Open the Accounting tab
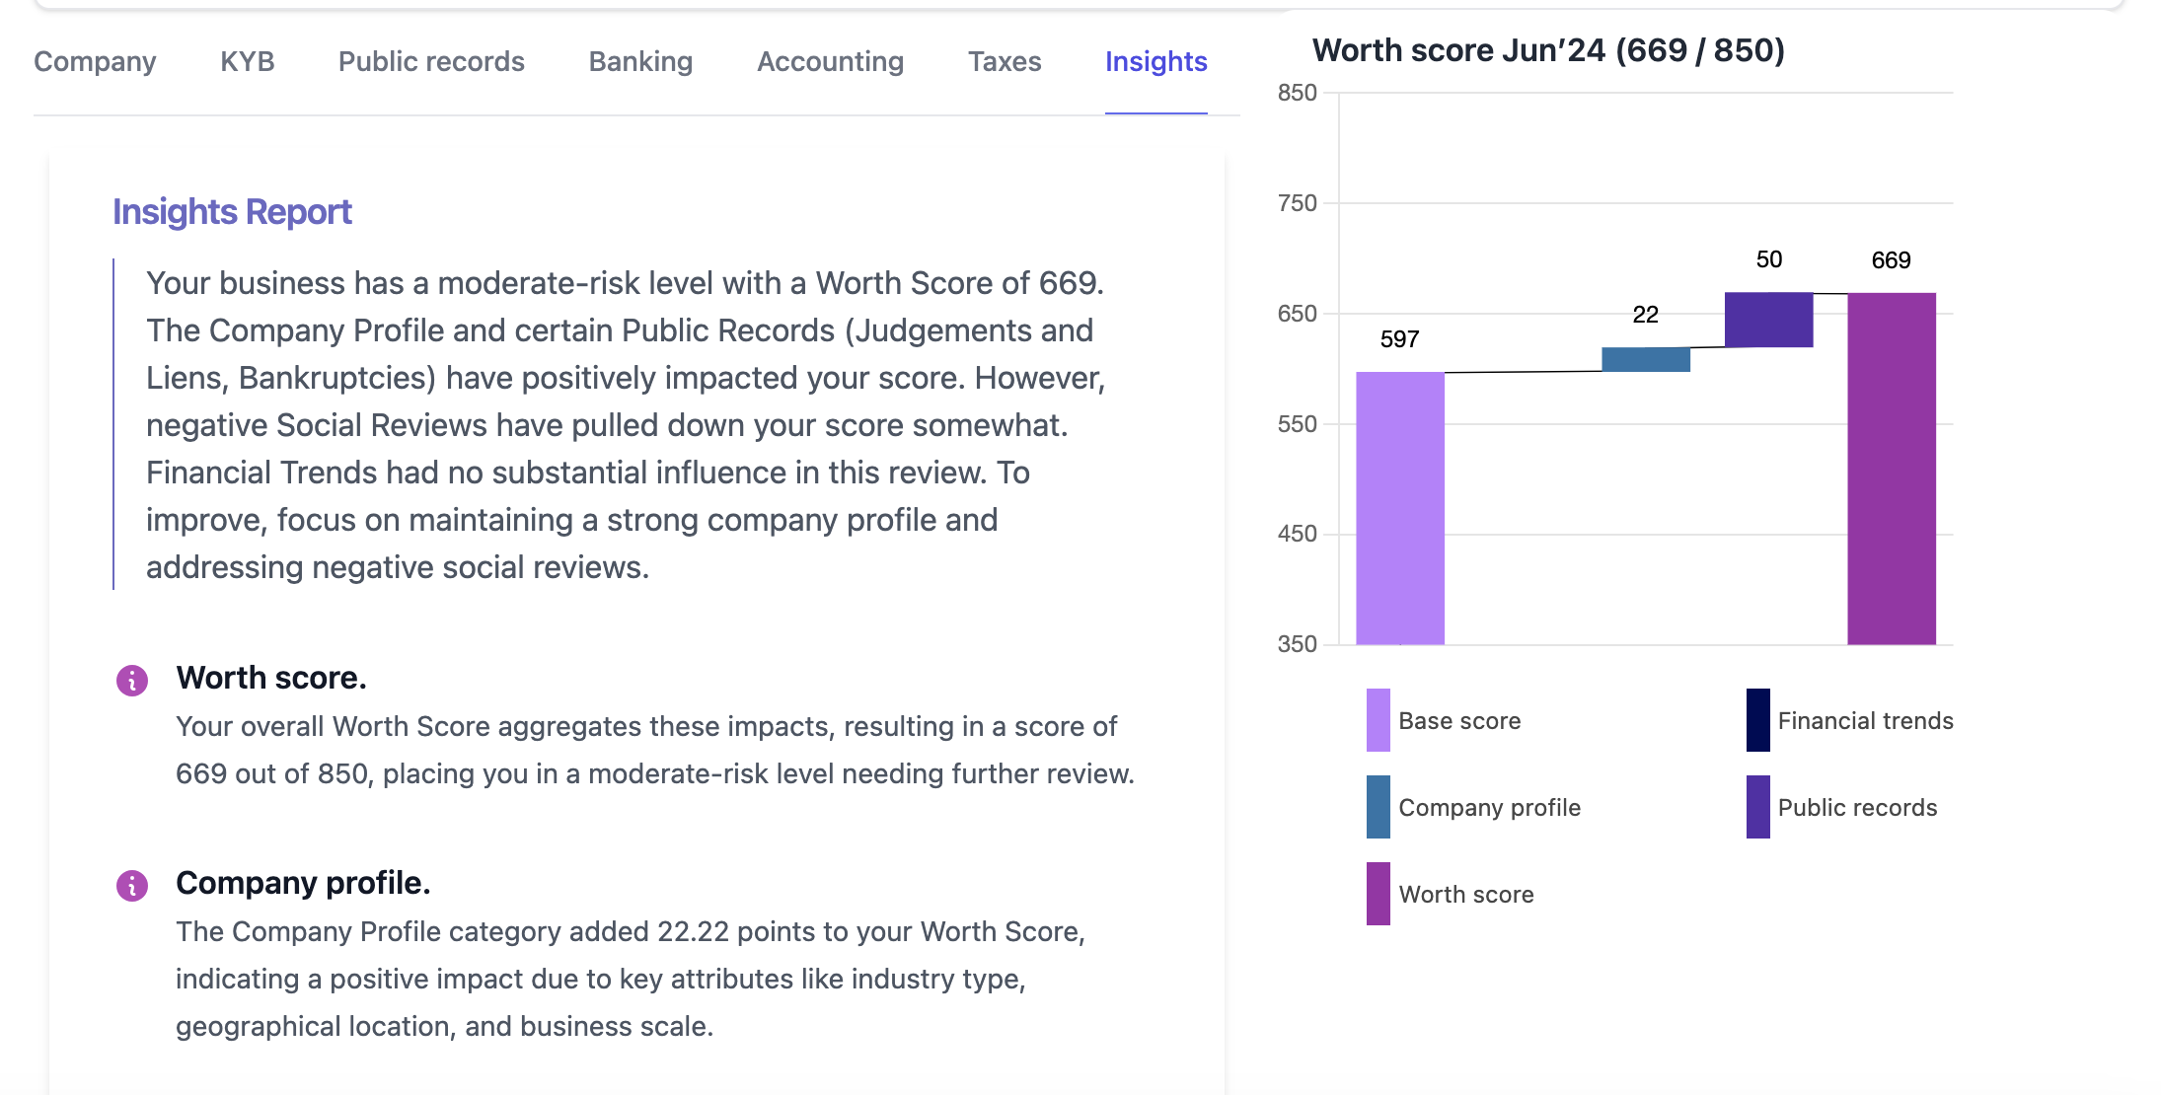2161x1095 pixels. 830,61
